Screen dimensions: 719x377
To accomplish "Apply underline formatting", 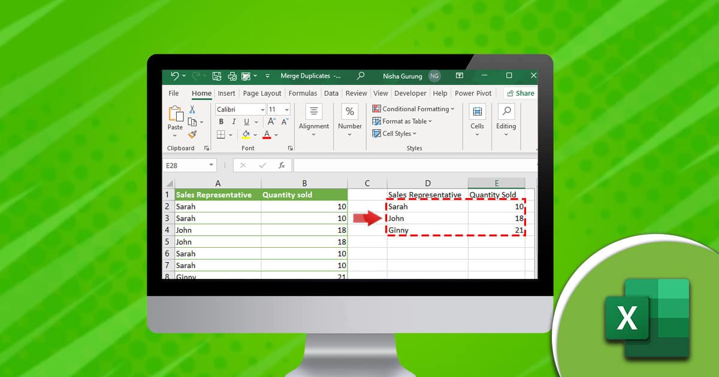I will point(246,121).
